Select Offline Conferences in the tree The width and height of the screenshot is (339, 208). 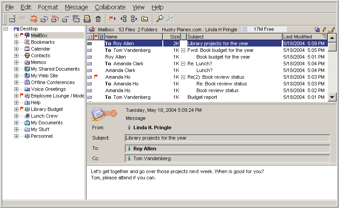click(x=53, y=82)
